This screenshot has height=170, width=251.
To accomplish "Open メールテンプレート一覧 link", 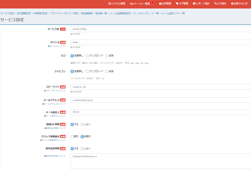I will (146, 13).
